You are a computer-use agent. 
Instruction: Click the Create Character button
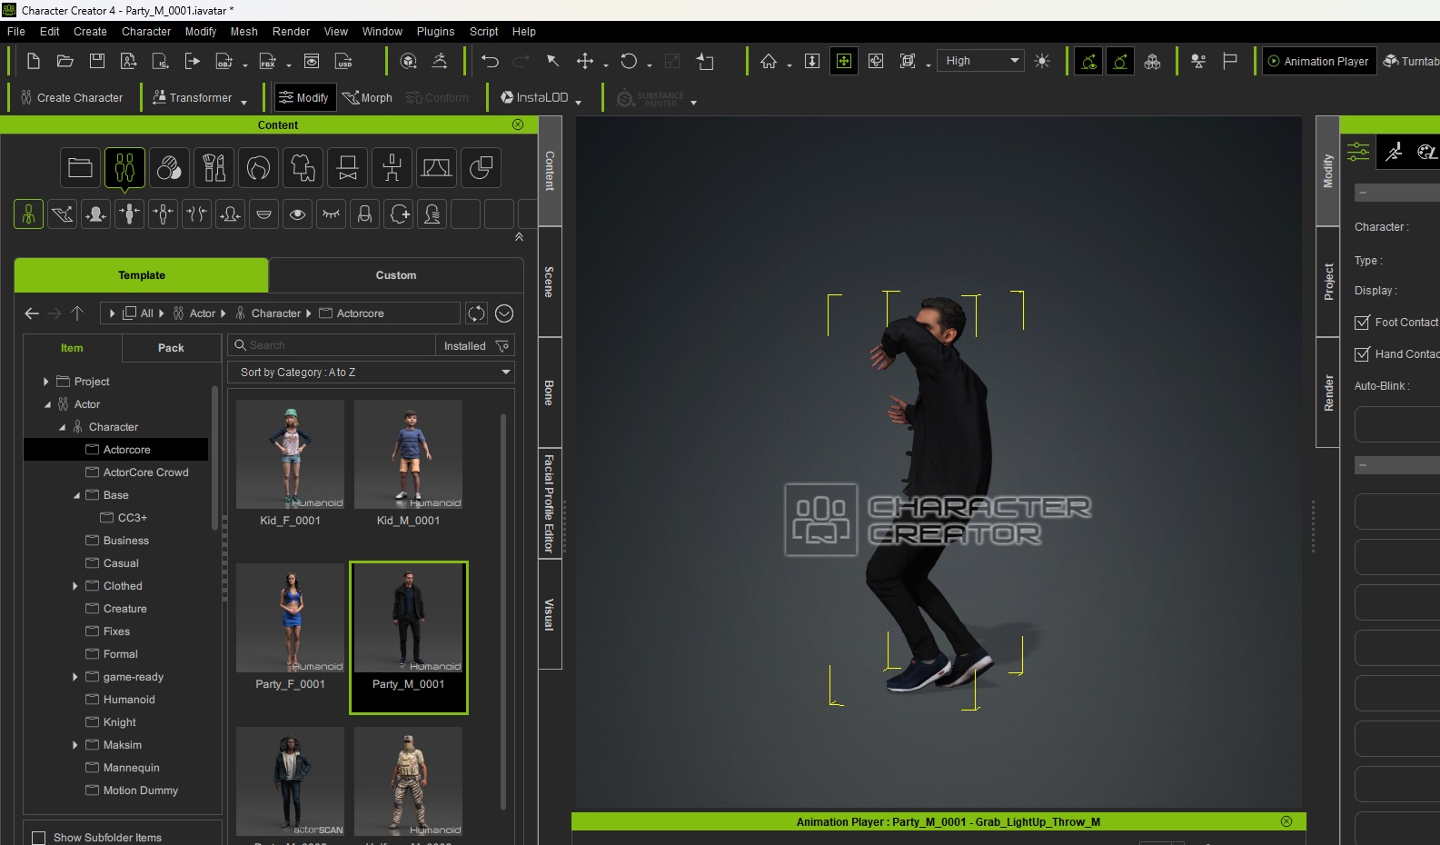tap(72, 97)
